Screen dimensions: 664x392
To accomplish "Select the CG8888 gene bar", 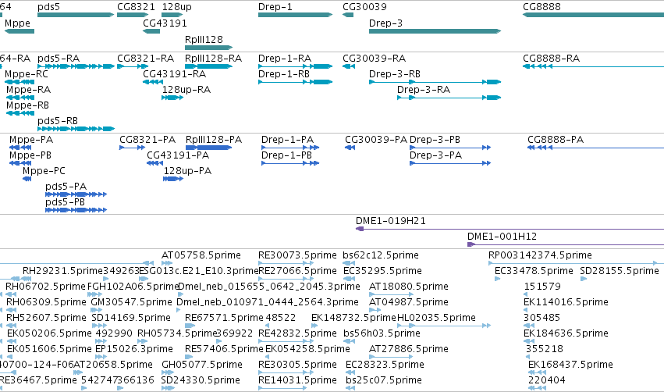I will [593, 15].
